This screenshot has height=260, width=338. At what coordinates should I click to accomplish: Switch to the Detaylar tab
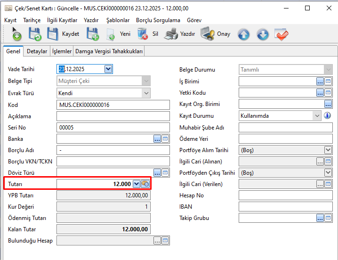click(37, 51)
